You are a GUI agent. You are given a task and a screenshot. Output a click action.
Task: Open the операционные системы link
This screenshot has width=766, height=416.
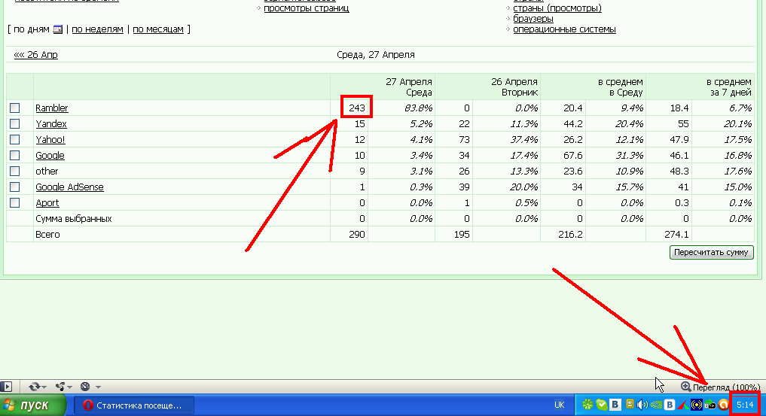564,29
